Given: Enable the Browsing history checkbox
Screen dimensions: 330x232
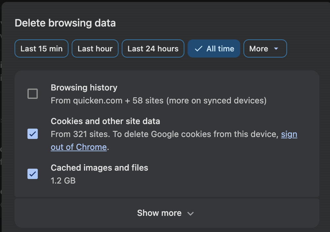Looking at the screenshot, I should tap(33, 94).
